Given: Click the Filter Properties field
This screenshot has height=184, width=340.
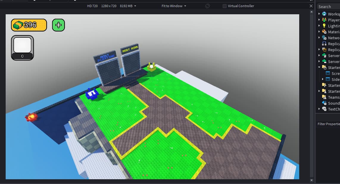Looking at the screenshot, I should 328,124.
